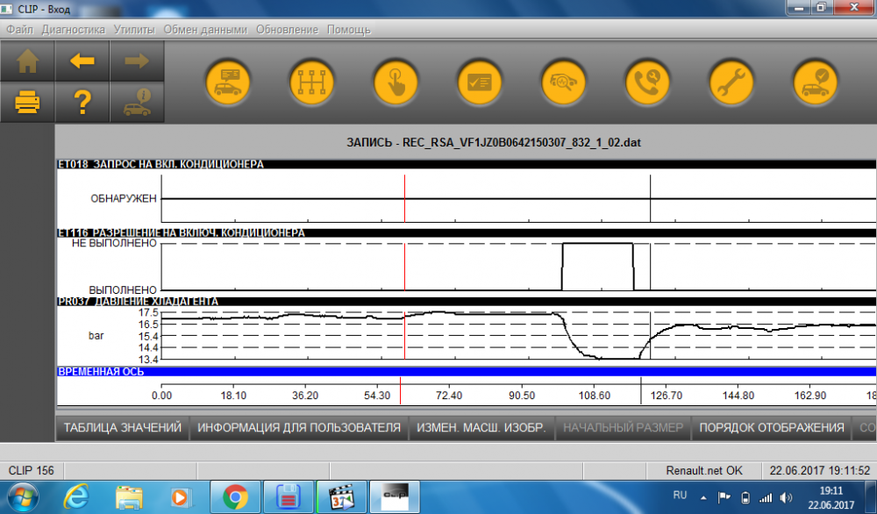The height and width of the screenshot is (514, 877).
Task: Click the red cursor marker on the time axis
Action: (x=401, y=390)
